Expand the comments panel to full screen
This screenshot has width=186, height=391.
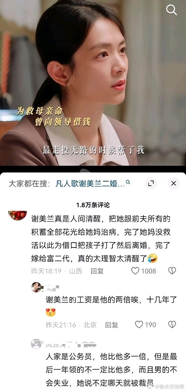click(151, 184)
